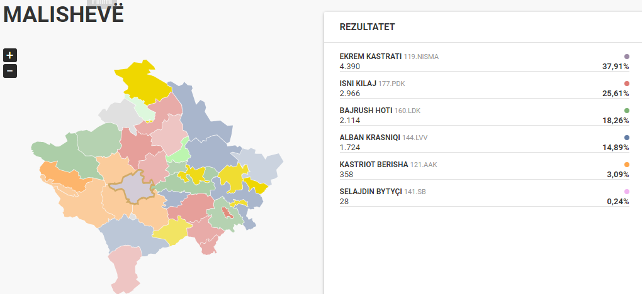Zoom in on the map
The height and width of the screenshot is (294, 642).
click(10, 55)
